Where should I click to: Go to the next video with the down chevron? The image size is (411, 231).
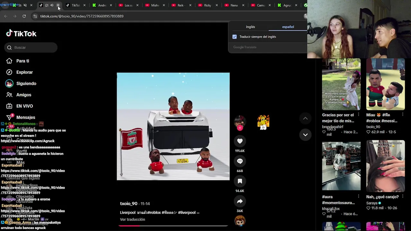[305, 135]
